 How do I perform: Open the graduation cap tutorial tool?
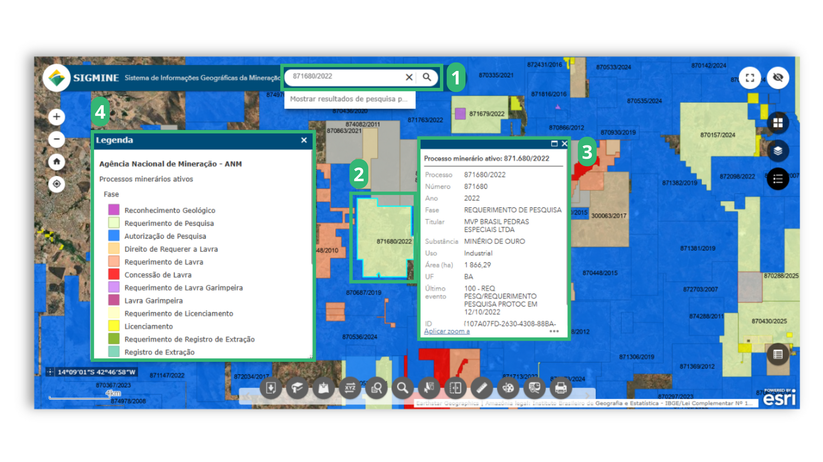point(297,388)
